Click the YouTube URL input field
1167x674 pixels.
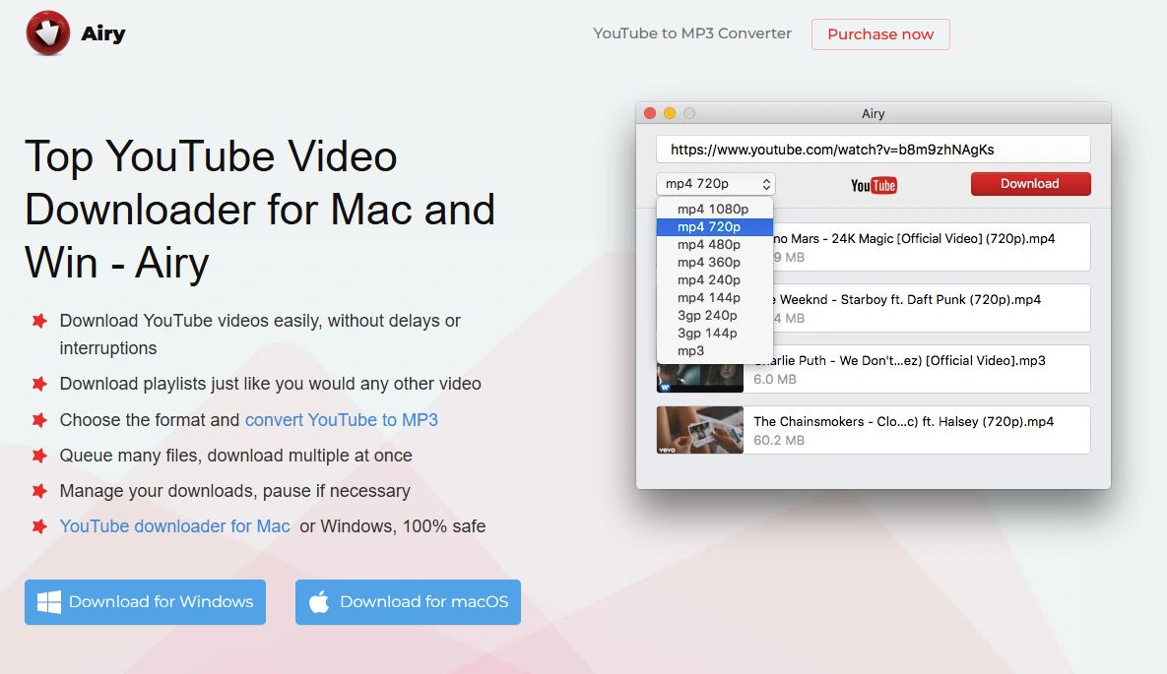coord(873,150)
